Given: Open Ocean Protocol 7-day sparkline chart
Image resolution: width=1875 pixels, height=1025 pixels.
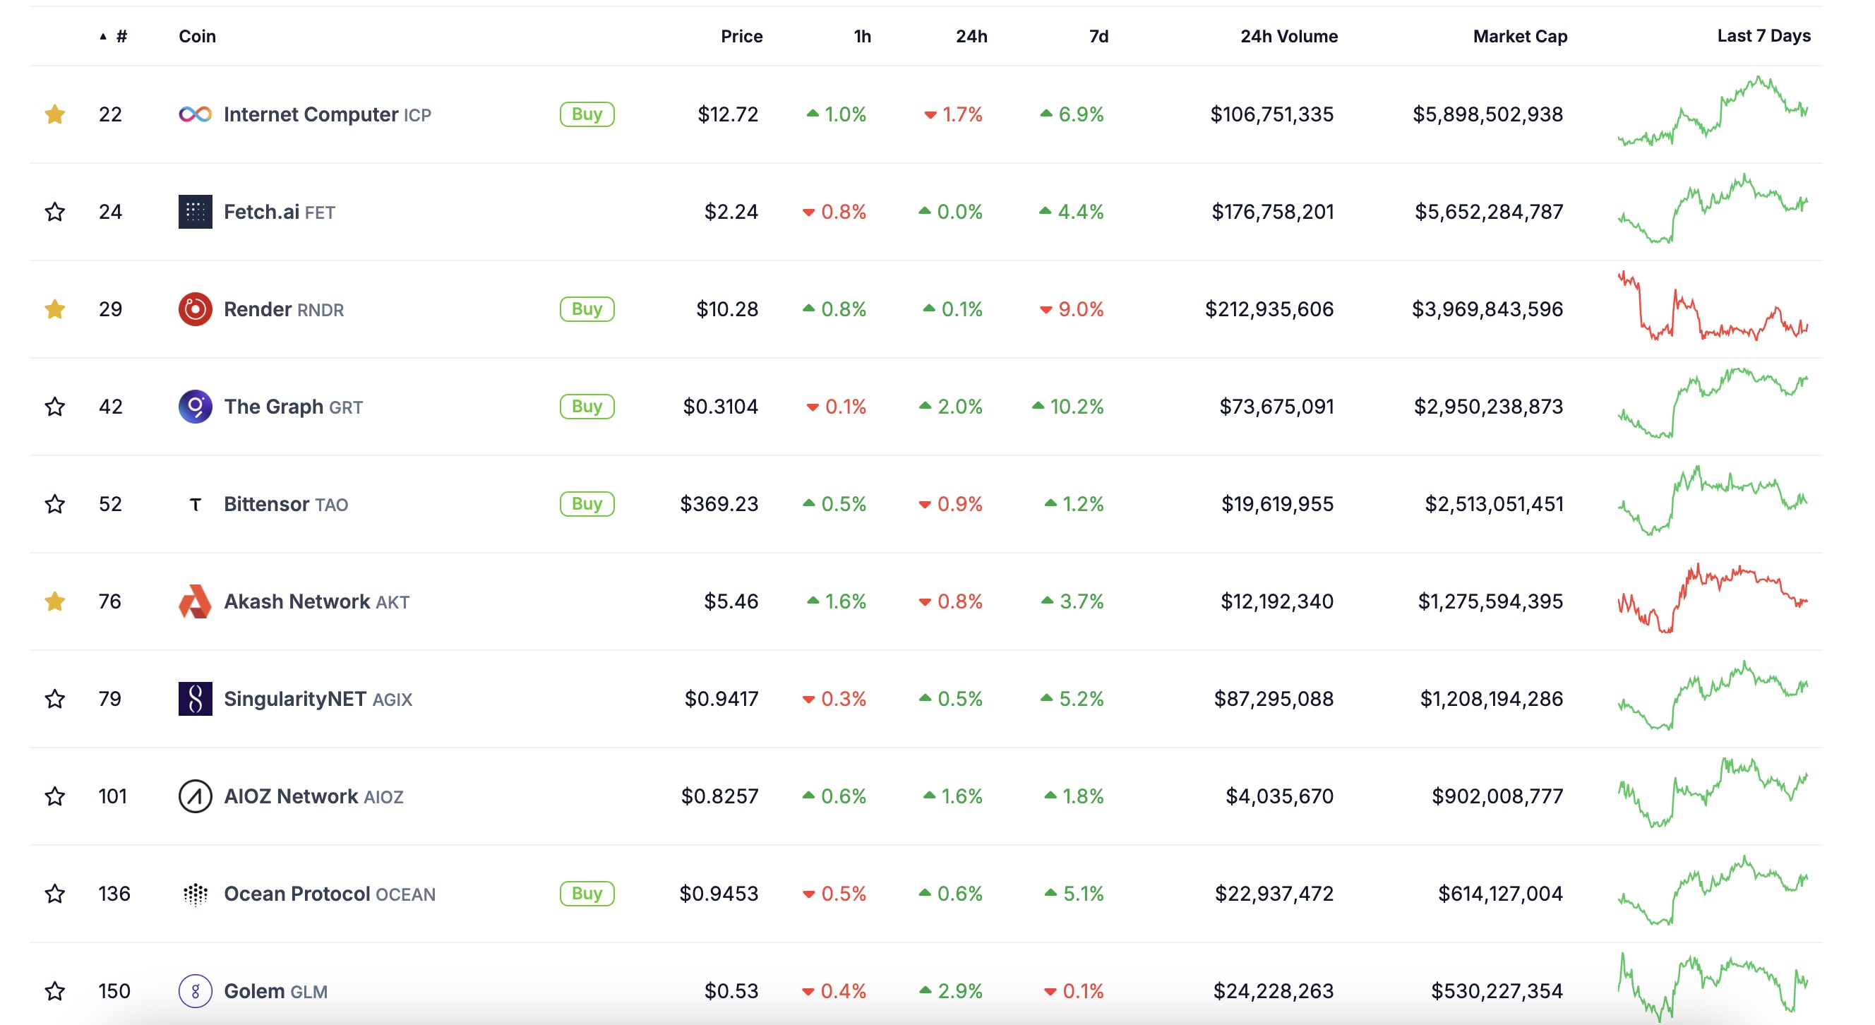Looking at the screenshot, I should click(x=1713, y=889).
